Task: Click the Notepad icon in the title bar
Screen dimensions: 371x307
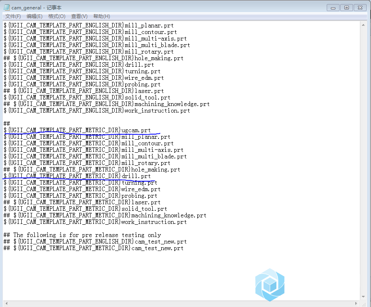Action: point(7,7)
